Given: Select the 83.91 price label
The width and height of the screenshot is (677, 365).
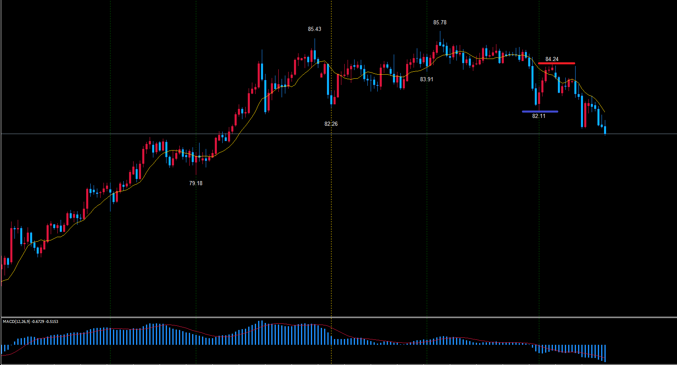Looking at the screenshot, I should (x=426, y=80).
